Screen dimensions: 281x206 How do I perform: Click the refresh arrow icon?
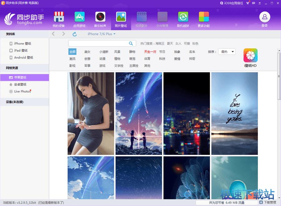tap(75, 34)
